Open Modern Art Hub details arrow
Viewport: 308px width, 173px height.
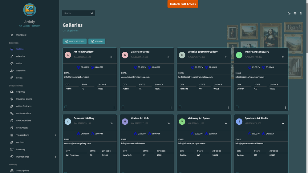pyautogui.click(x=168, y=123)
